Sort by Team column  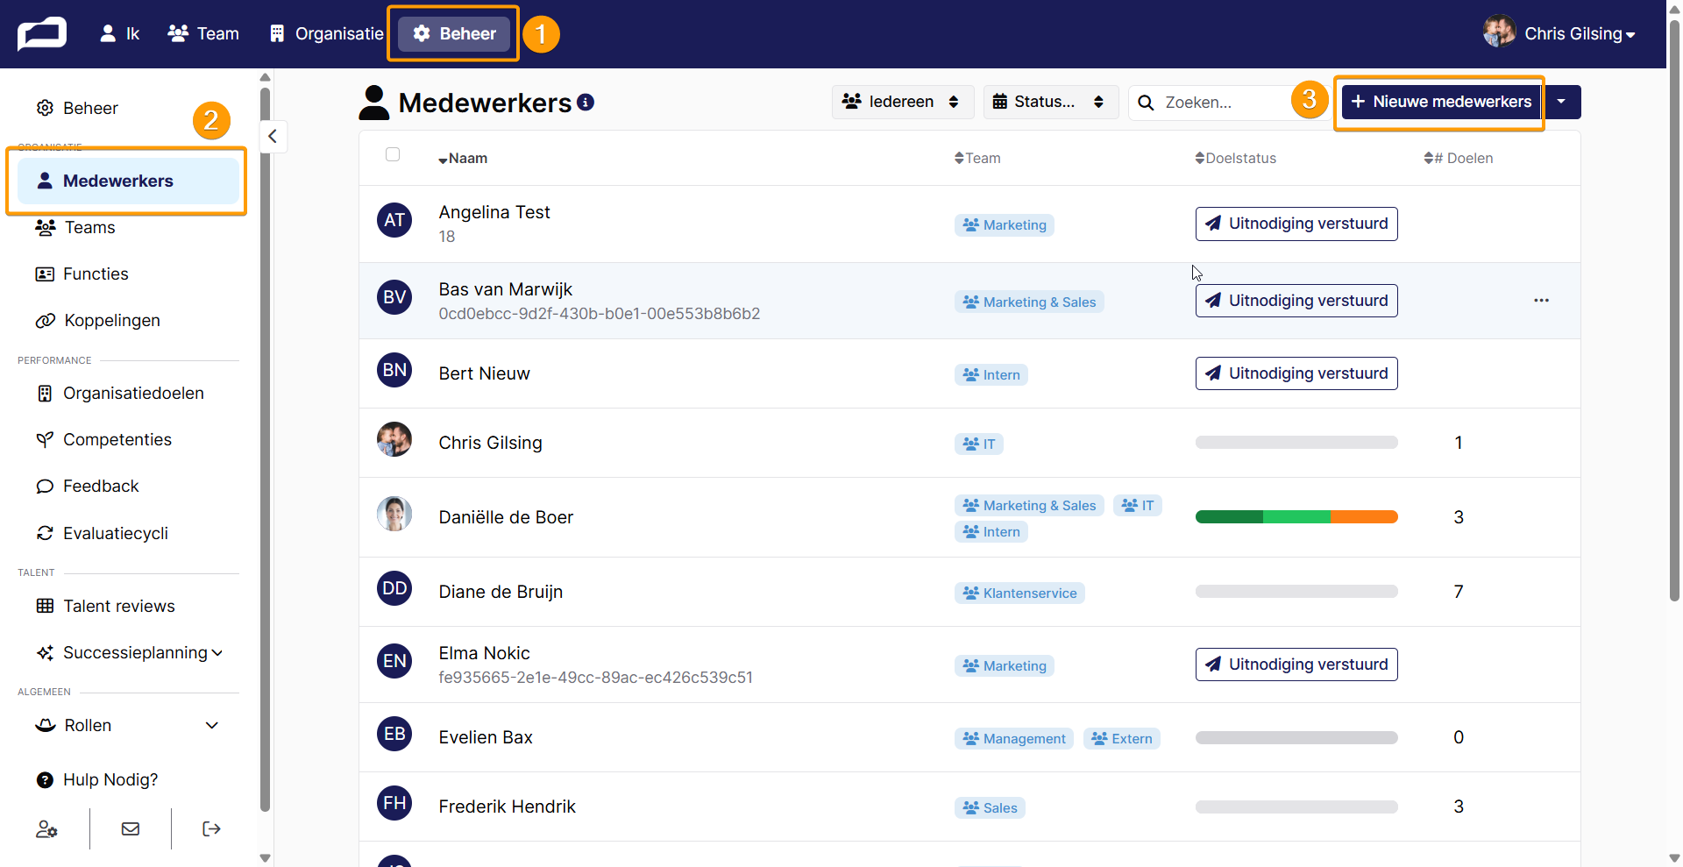point(977,159)
